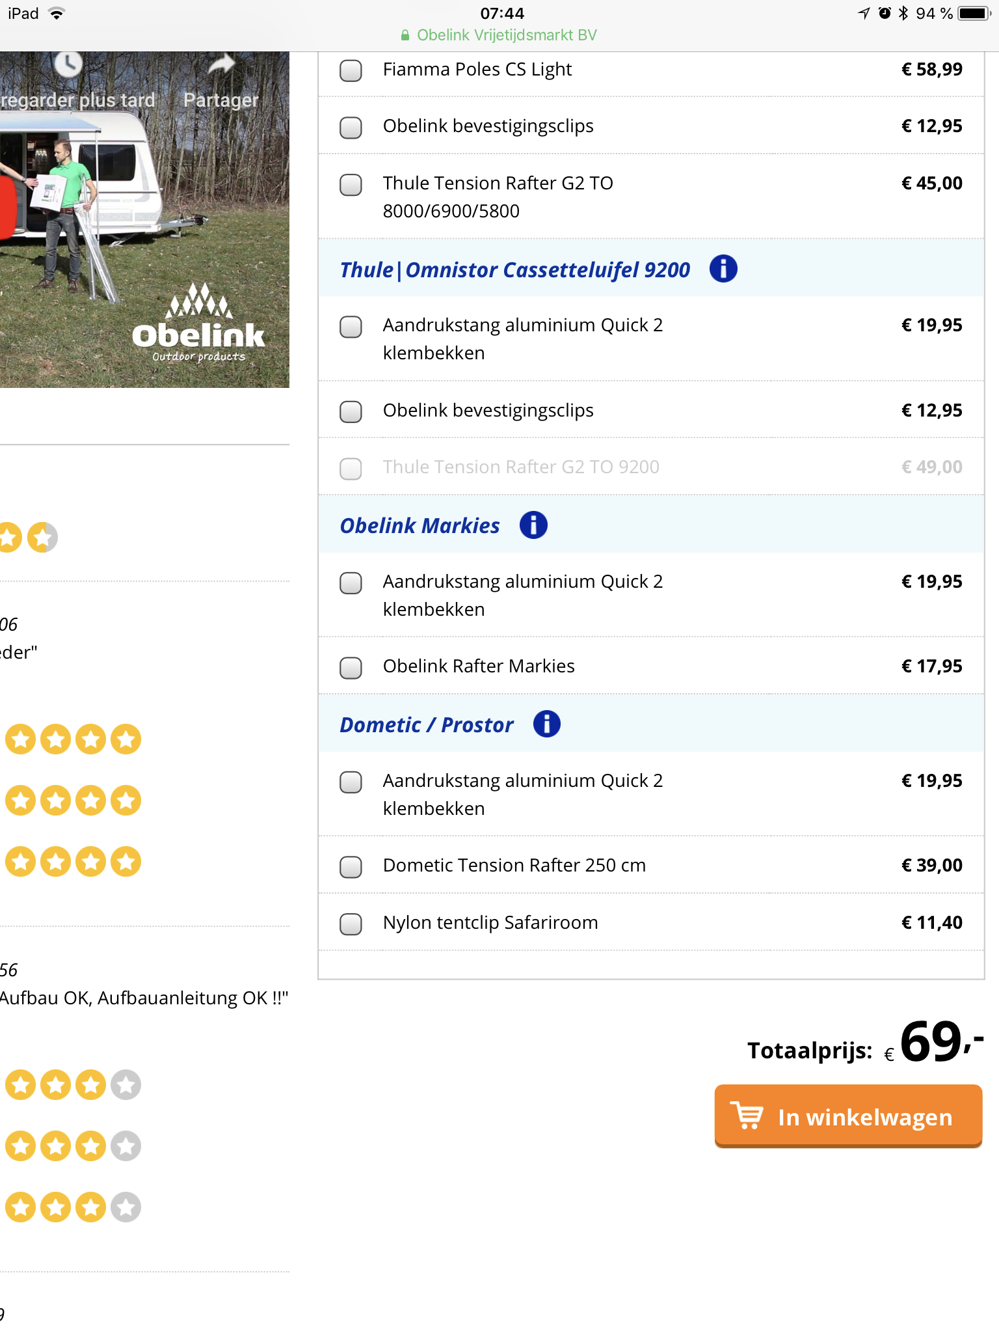
Task: Click the Dometic / Prostor heading
Action: coord(427,725)
